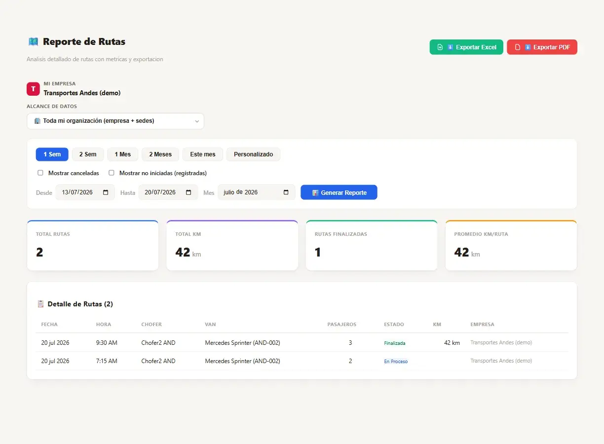Select the 2 Sem range tab
Image resolution: width=604 pixels, height=444 pixels.
tap(88, 154)
